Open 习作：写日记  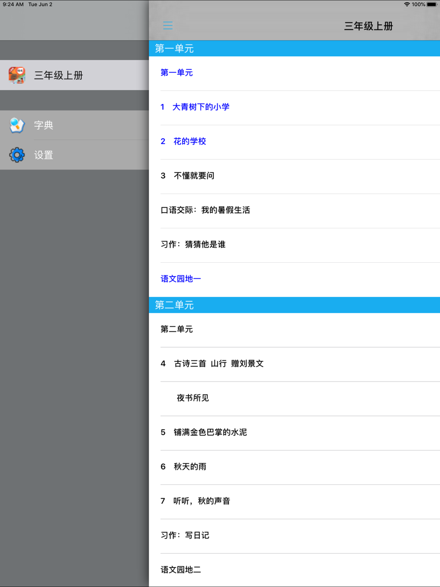pyautogui.click(x=294, y=536)
